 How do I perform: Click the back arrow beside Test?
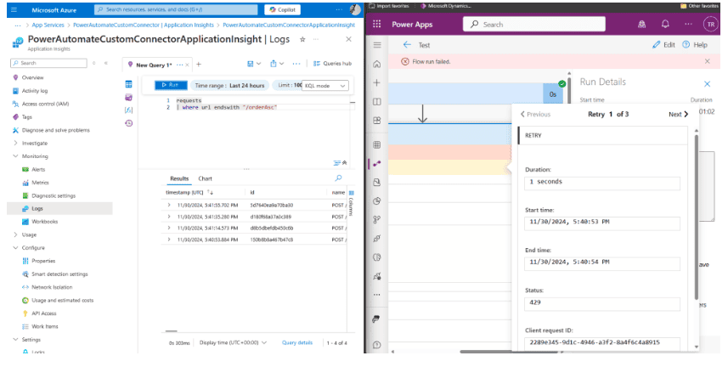(406, 45)
